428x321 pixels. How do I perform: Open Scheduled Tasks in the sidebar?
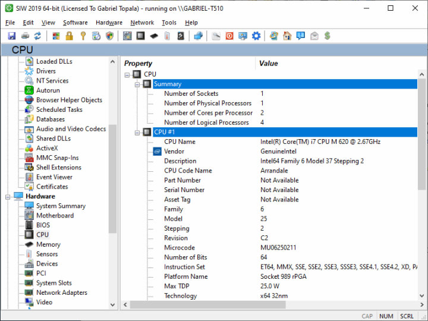[59, 109]
